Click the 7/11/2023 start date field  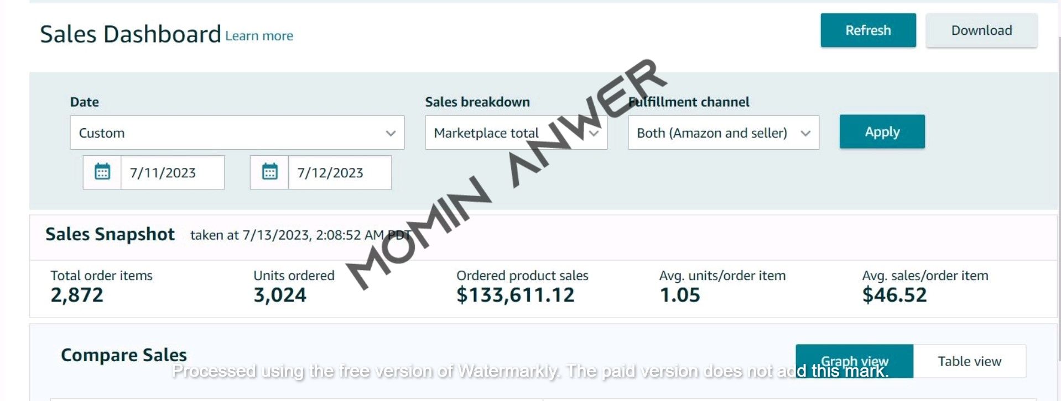(173, 172)
